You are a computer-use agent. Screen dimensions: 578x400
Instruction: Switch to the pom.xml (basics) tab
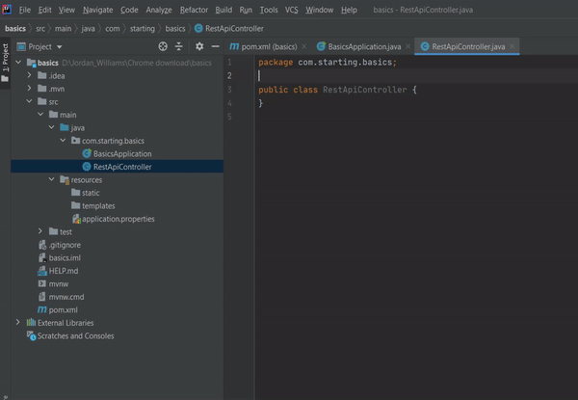coord(268,47)
